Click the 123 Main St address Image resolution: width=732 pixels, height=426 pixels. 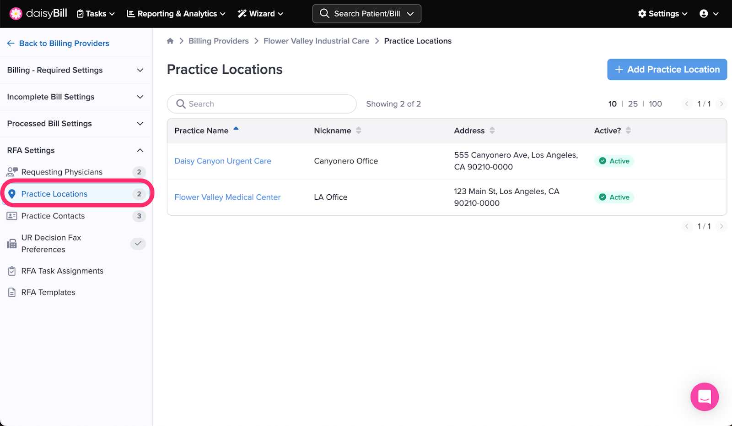507,197
